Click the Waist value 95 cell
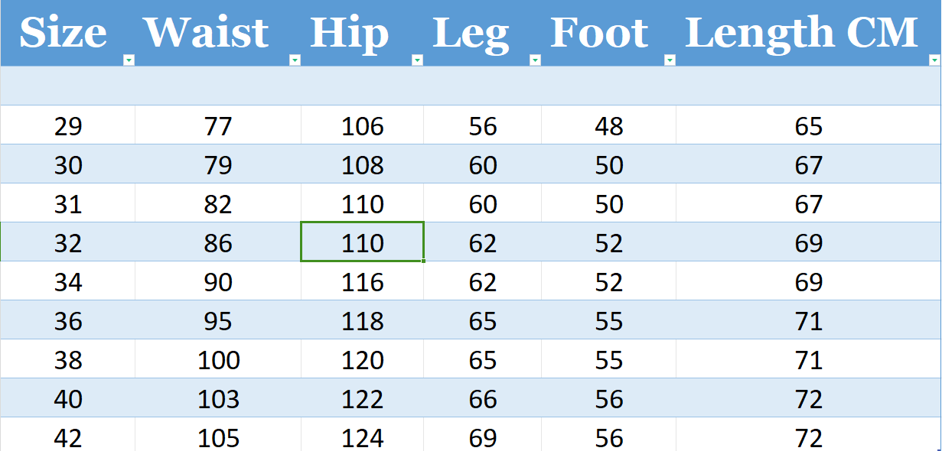 (219, 320)
